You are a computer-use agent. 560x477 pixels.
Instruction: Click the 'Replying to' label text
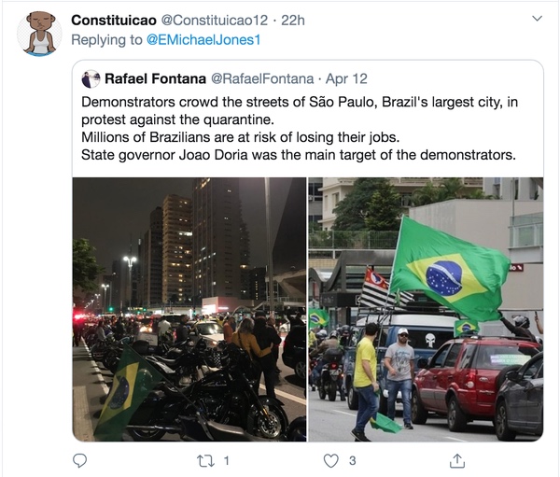(x=106, y=40)
